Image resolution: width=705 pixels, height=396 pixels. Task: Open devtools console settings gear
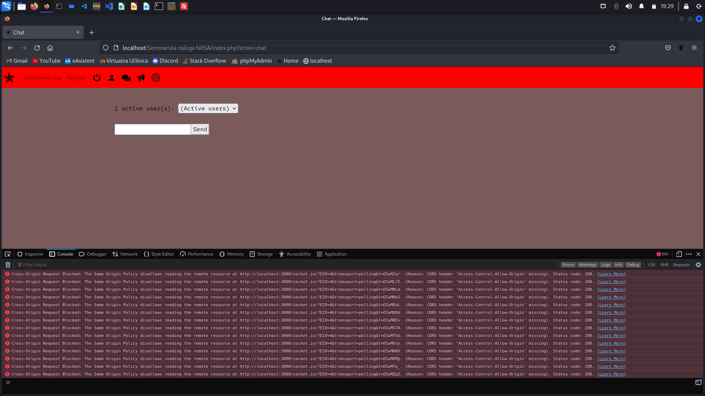(x=698, y=265)
